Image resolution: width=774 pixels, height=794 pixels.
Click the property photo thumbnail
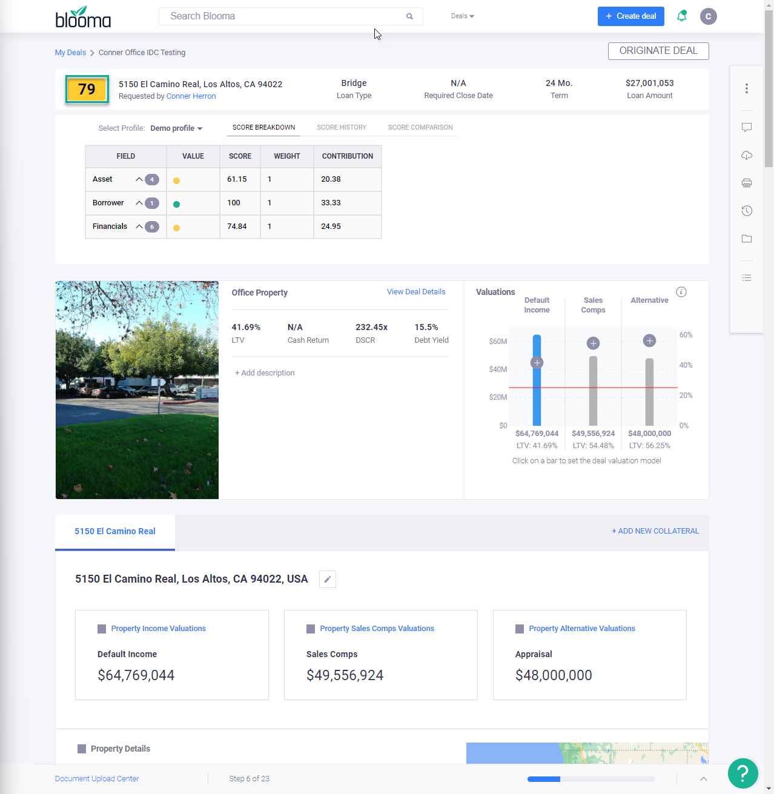[137, 390]
